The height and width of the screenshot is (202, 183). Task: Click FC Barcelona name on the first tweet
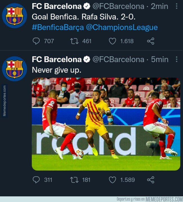(57, 6)
